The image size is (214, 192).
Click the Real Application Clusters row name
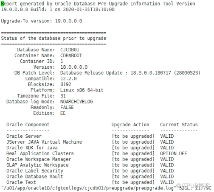(x=40, y=153)
